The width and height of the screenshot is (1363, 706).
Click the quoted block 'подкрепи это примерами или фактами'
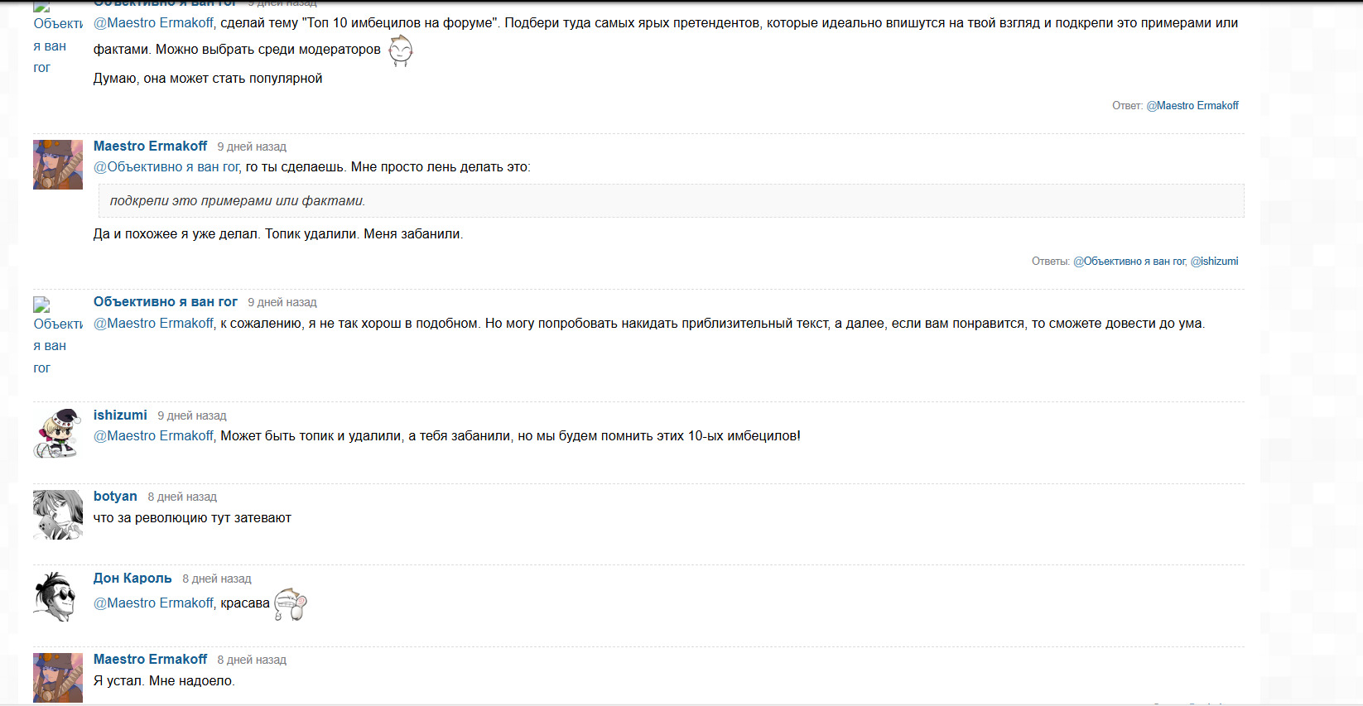point(672,200)
